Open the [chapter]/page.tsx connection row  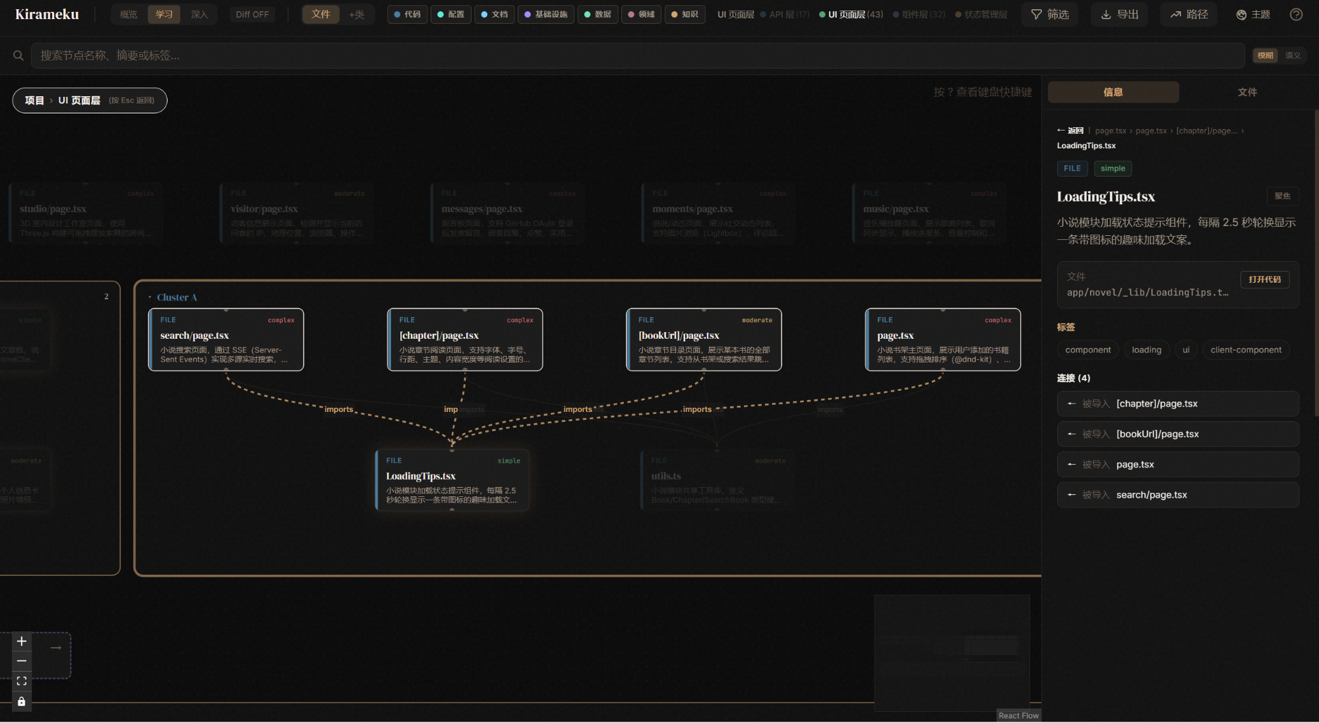pyautogui.click(x=1178, y=404)
